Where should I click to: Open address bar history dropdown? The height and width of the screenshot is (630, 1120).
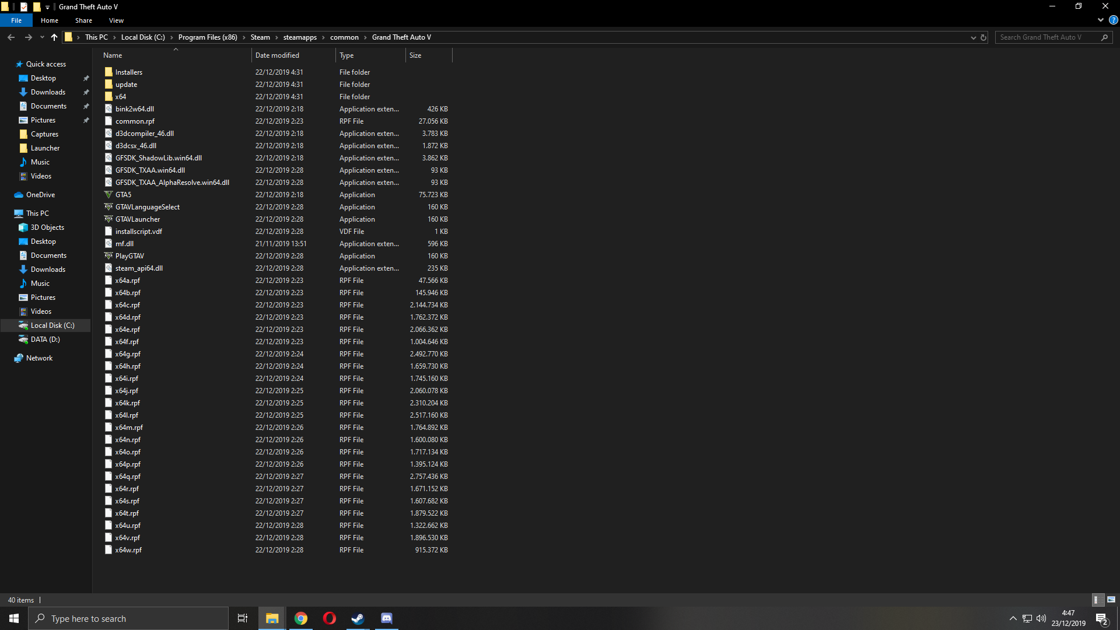[973, 37]
